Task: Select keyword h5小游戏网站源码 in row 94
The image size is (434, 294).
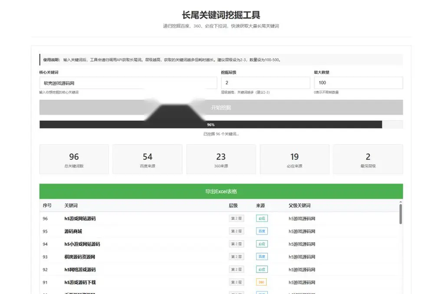Action: (82, 244)
